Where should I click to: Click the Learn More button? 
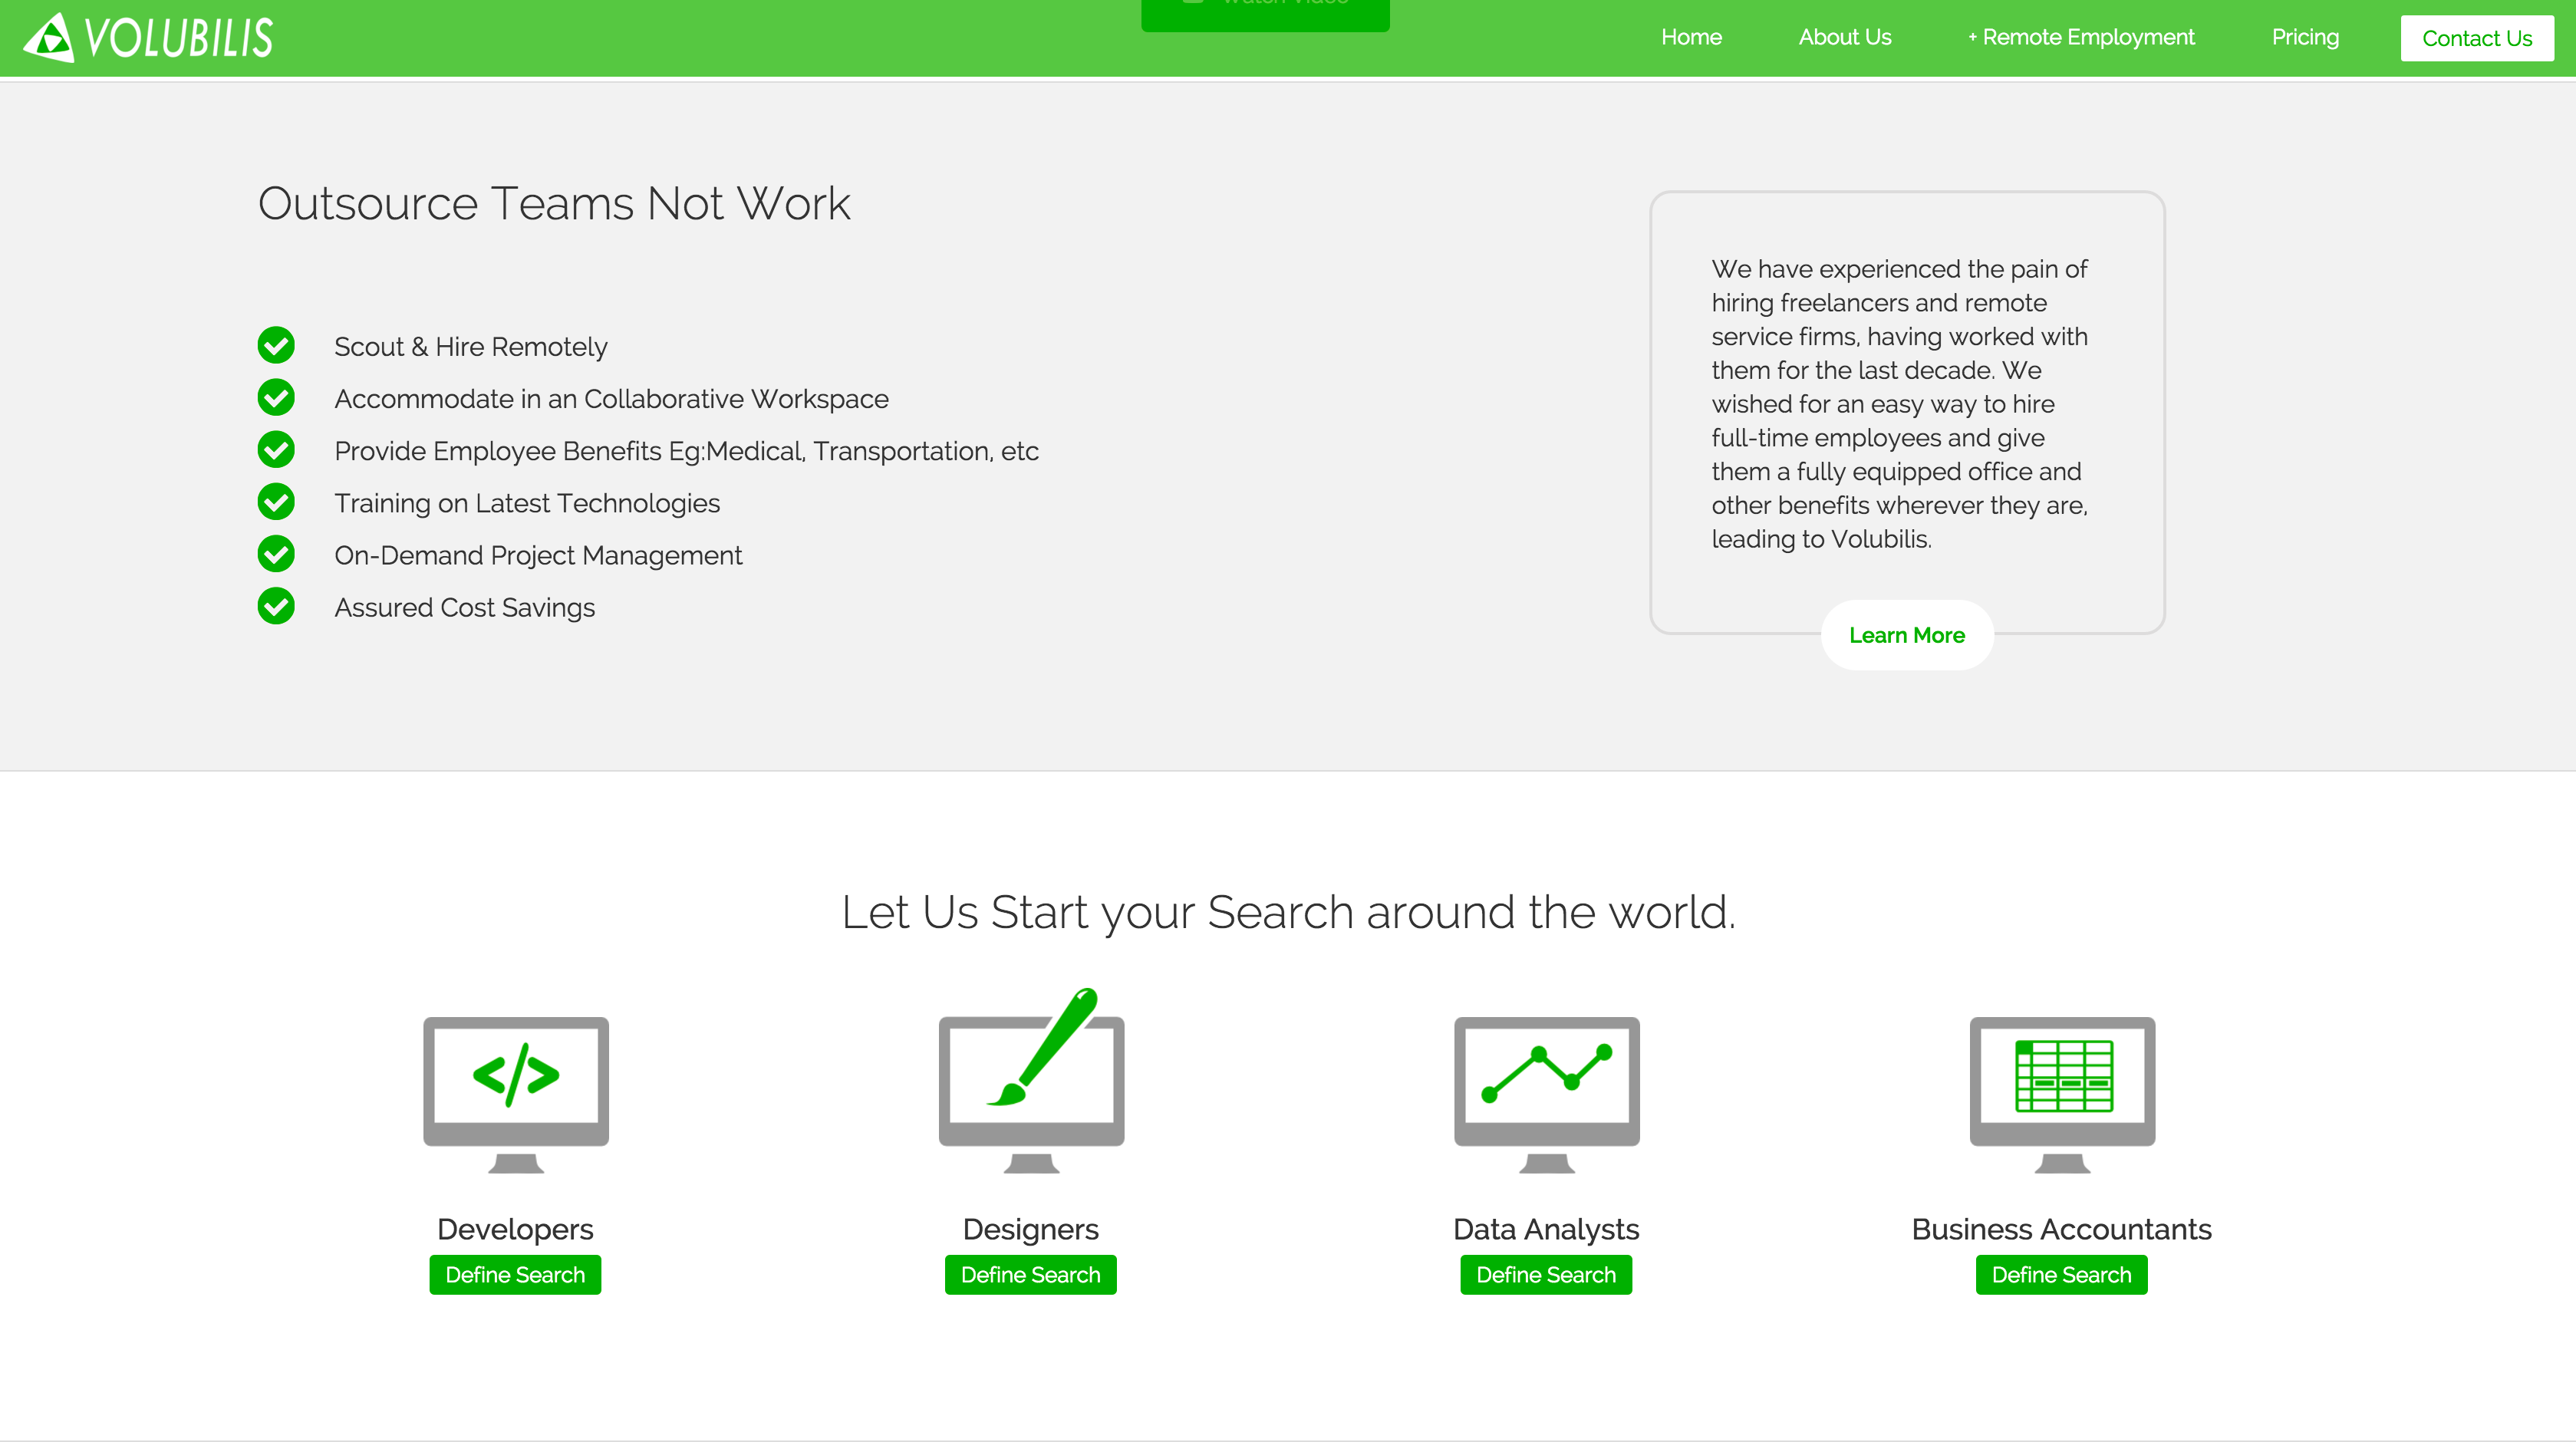1906,635
